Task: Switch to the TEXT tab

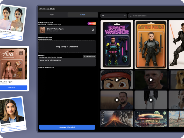Action: [x=52, y=15]
